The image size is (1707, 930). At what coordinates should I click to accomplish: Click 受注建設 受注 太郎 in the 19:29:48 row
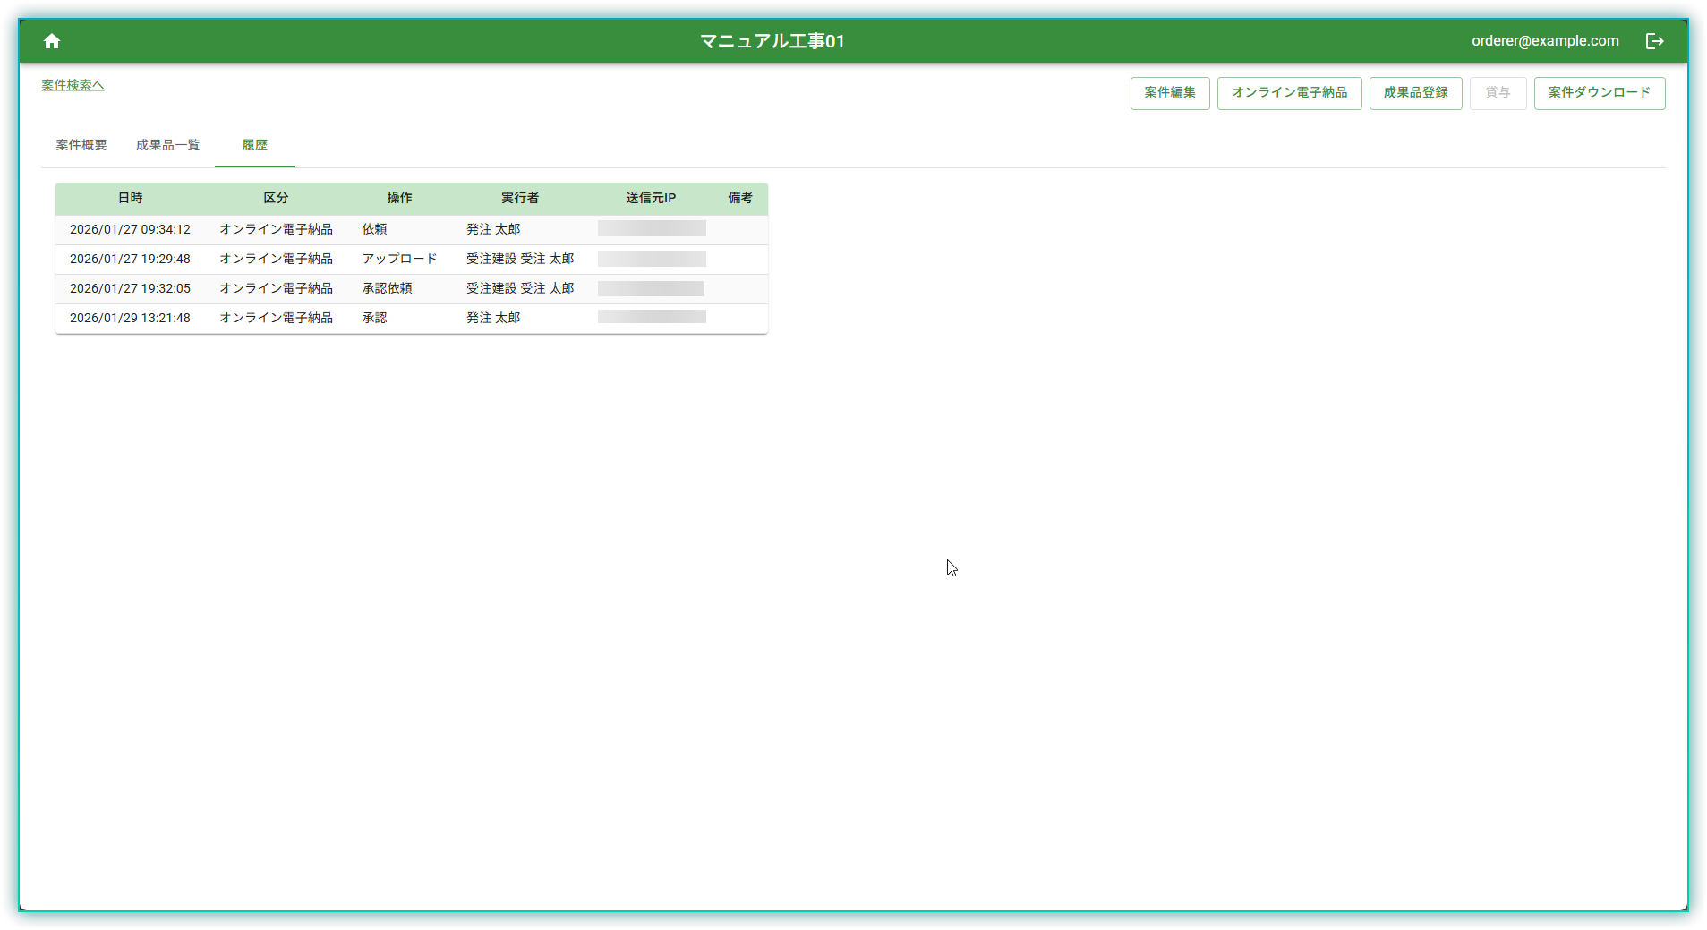tap(520, 259)
